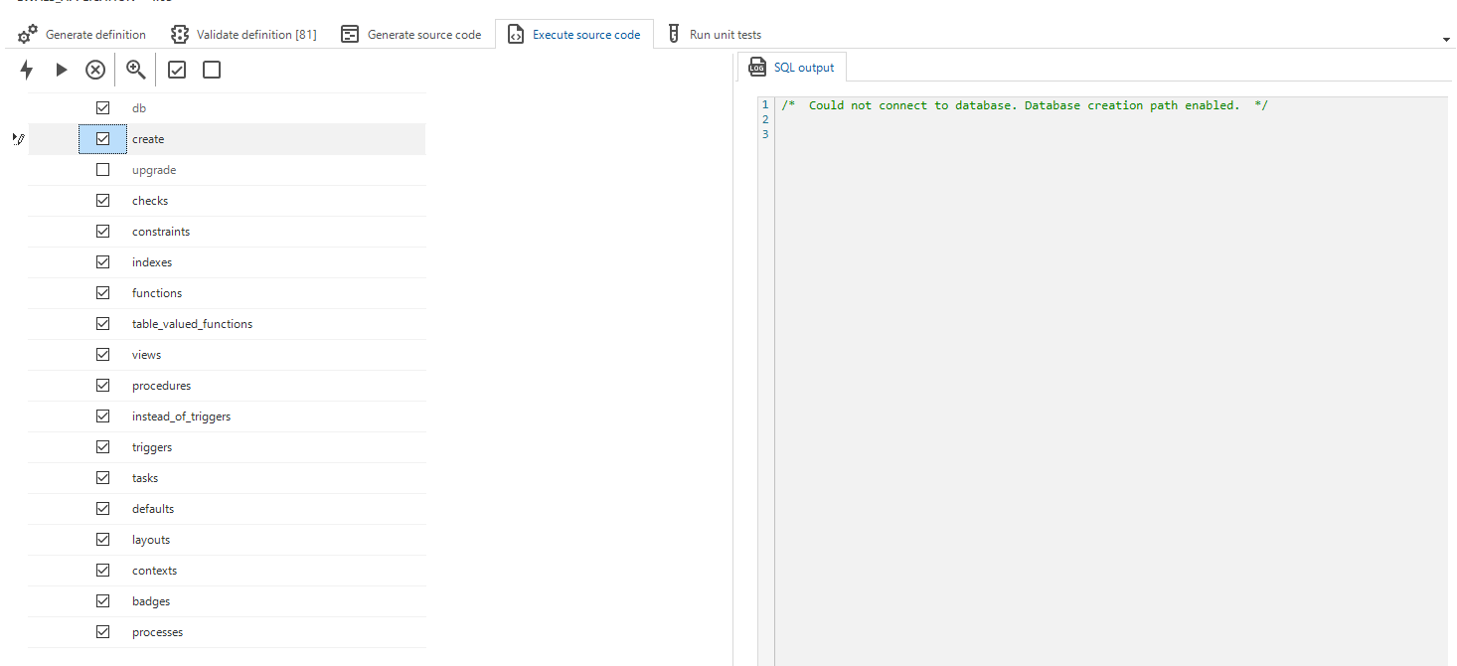Screen dimensions: 1457x666
Task: Toggle the indexes checkbox
Action: 102,262
